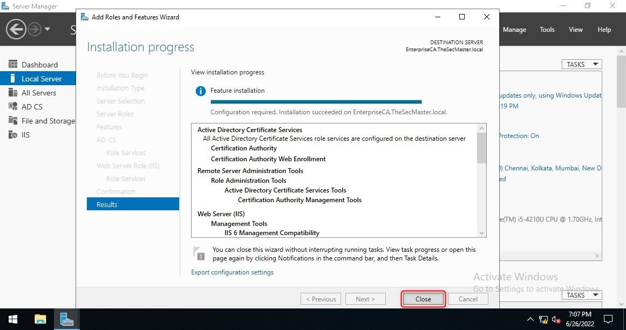
Task: Click the Certification Authority Web Enrollment entry
Action: tap(268, 159)
